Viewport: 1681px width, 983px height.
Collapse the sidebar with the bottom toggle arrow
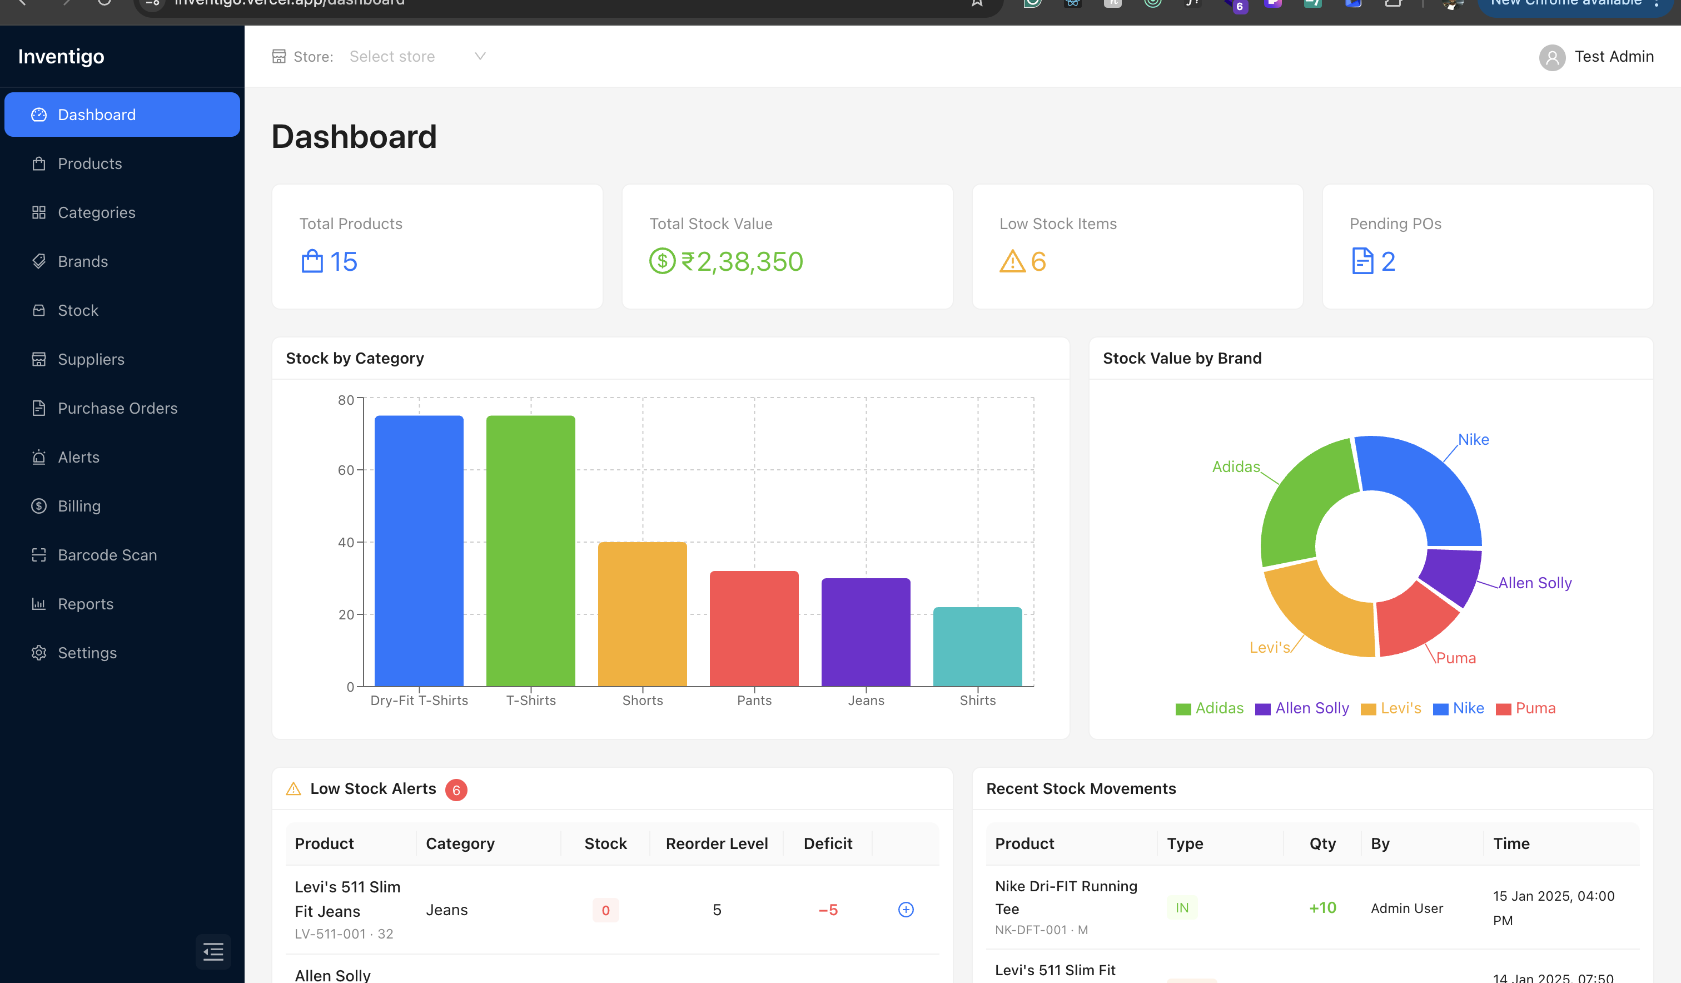(x=213, y=952)
